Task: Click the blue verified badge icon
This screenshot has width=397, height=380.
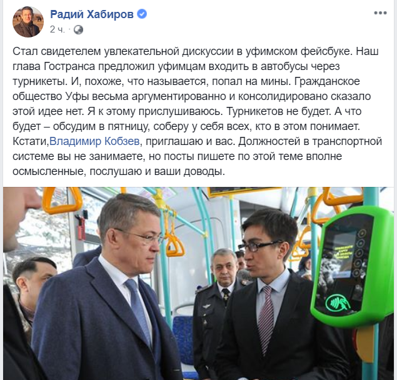Action: pyautogui.click(x=142, y=14)
